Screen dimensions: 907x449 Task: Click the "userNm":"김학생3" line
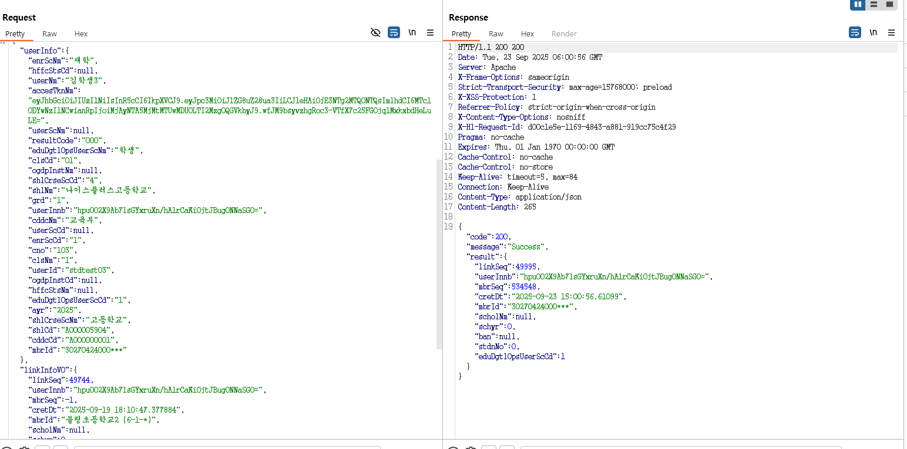click(67, 80)
